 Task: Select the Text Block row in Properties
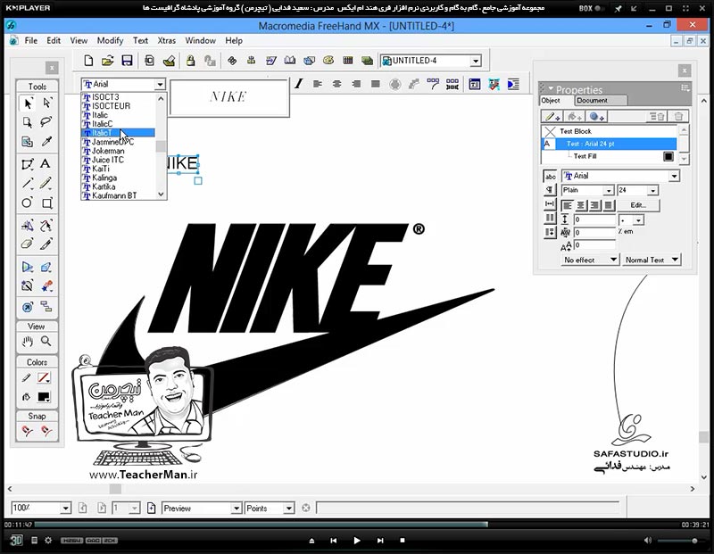(610, 131)
